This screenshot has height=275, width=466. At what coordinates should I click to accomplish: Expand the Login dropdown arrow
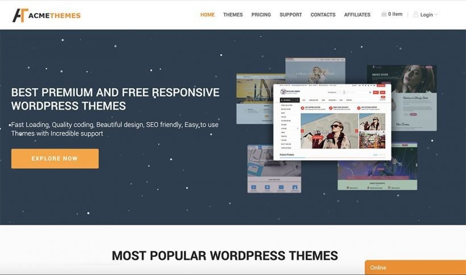[436, 15]
